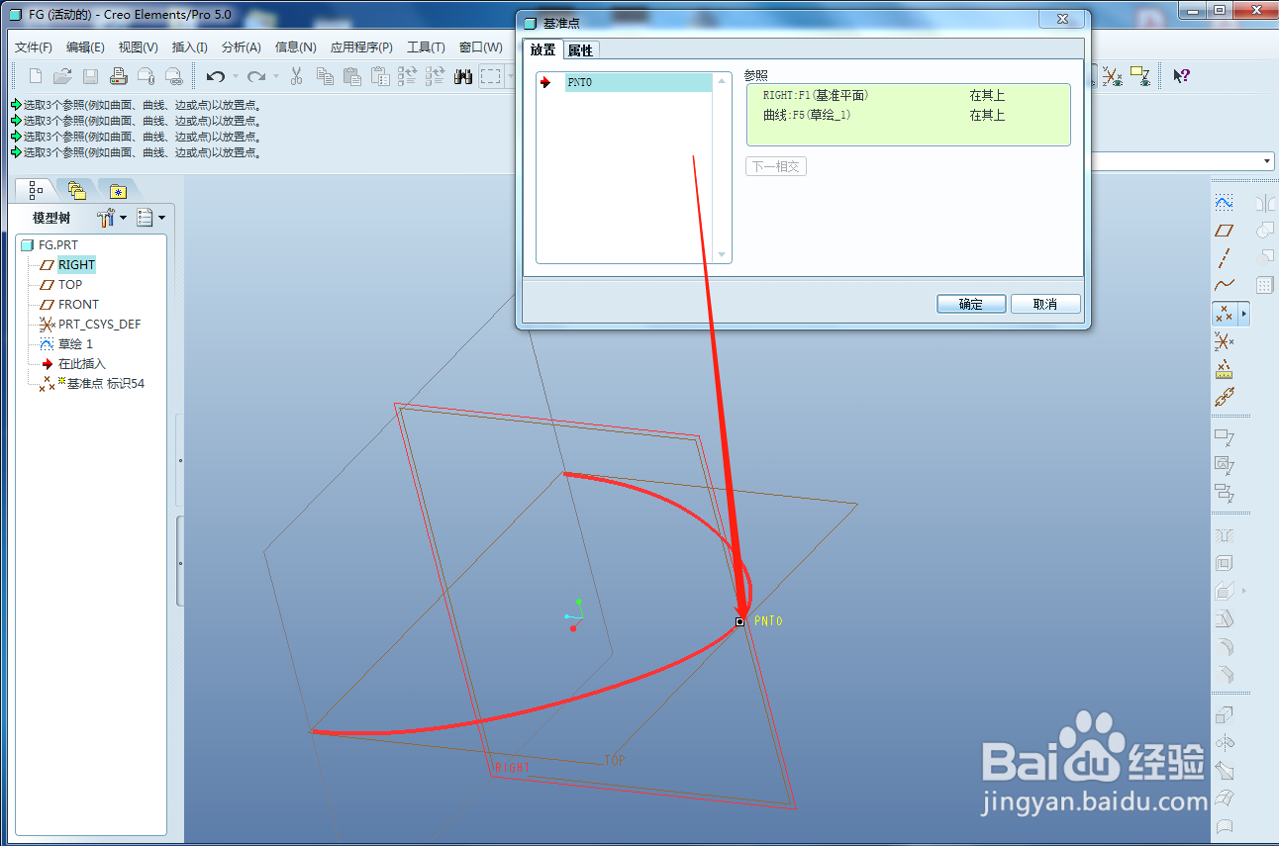
Task: Select PNT0 in the dialog point list
Action: tap(639, 83)
